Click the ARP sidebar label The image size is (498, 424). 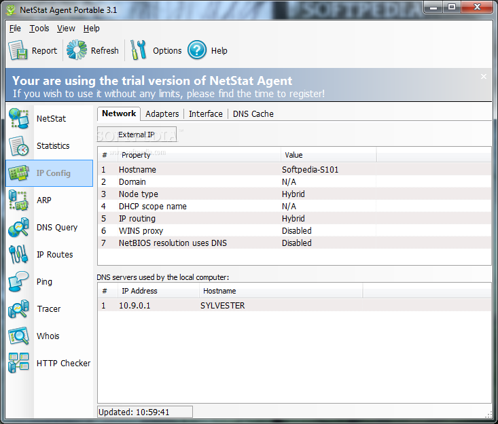(x=44, y=200)
